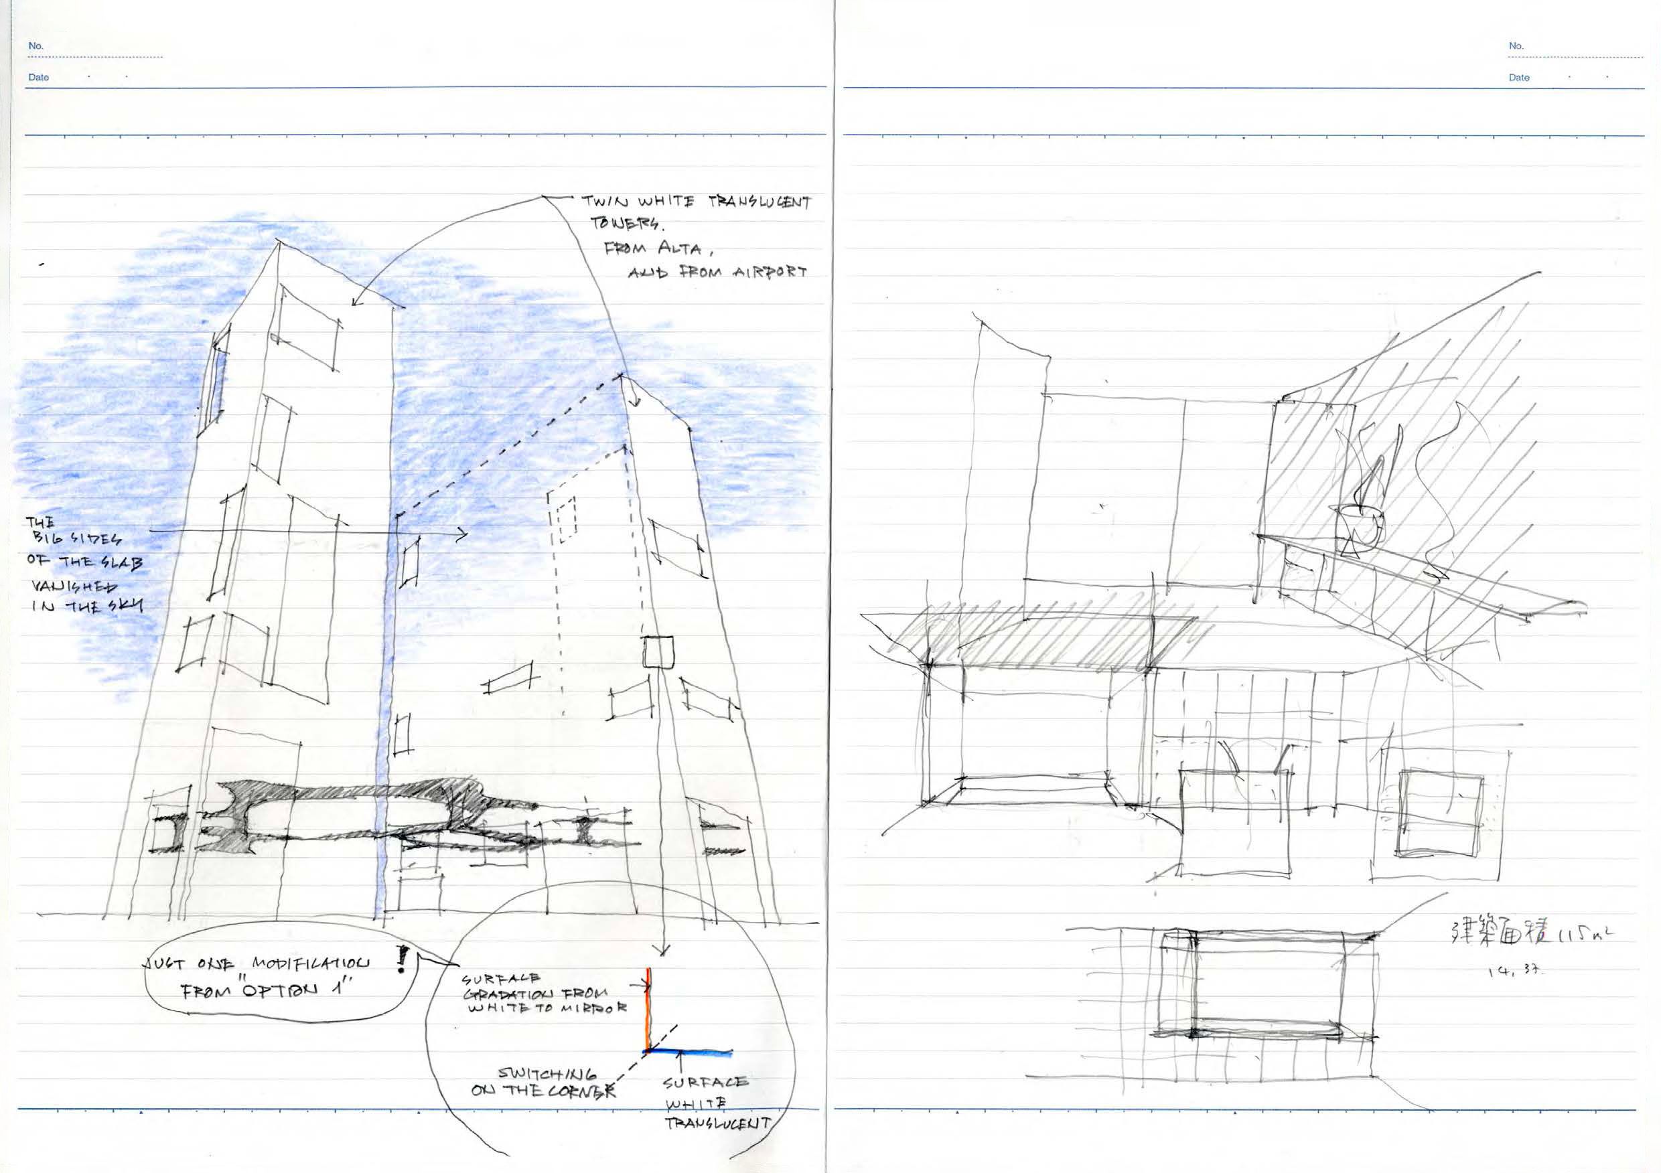Select the handwritten "FROM ALTA," text
The image size is (1661, 1173).
pyautogui.click(x=659, y=248)
